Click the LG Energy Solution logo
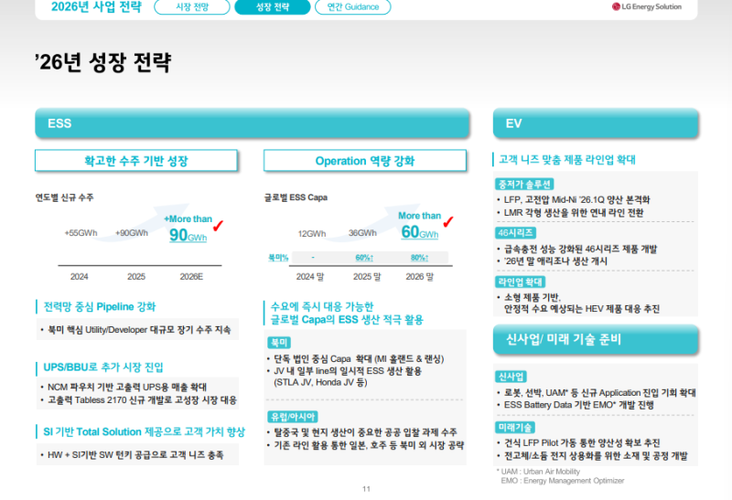The image size is (732, 500). pyautogui.click(x=646, y=7)
